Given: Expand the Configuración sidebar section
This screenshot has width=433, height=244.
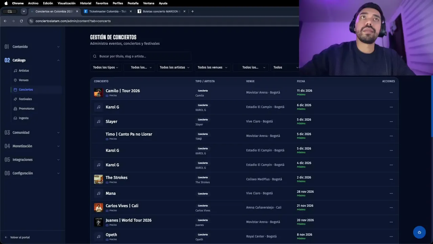Looking at the screenshot, I should [32, 173].
